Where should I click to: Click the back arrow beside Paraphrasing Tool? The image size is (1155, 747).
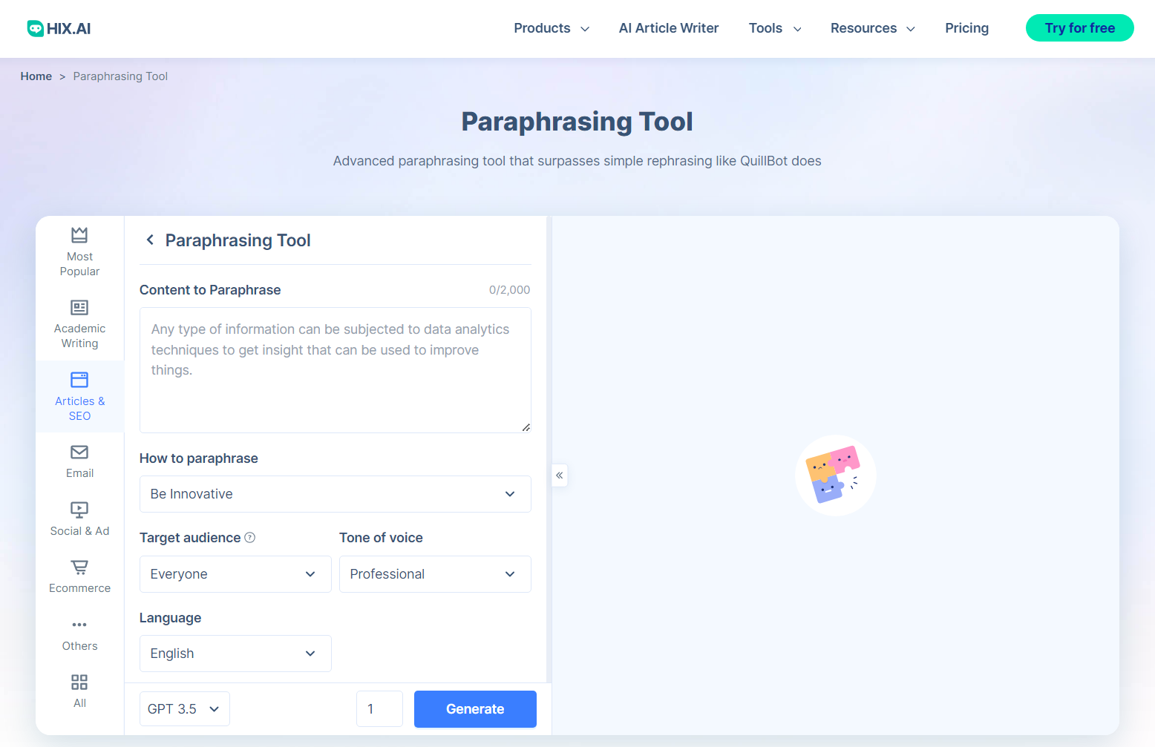[x=149, y=240]
